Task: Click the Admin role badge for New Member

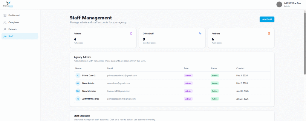Action: (188, 91)
